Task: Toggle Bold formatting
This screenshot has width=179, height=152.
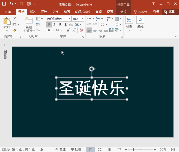Action: 49,24
